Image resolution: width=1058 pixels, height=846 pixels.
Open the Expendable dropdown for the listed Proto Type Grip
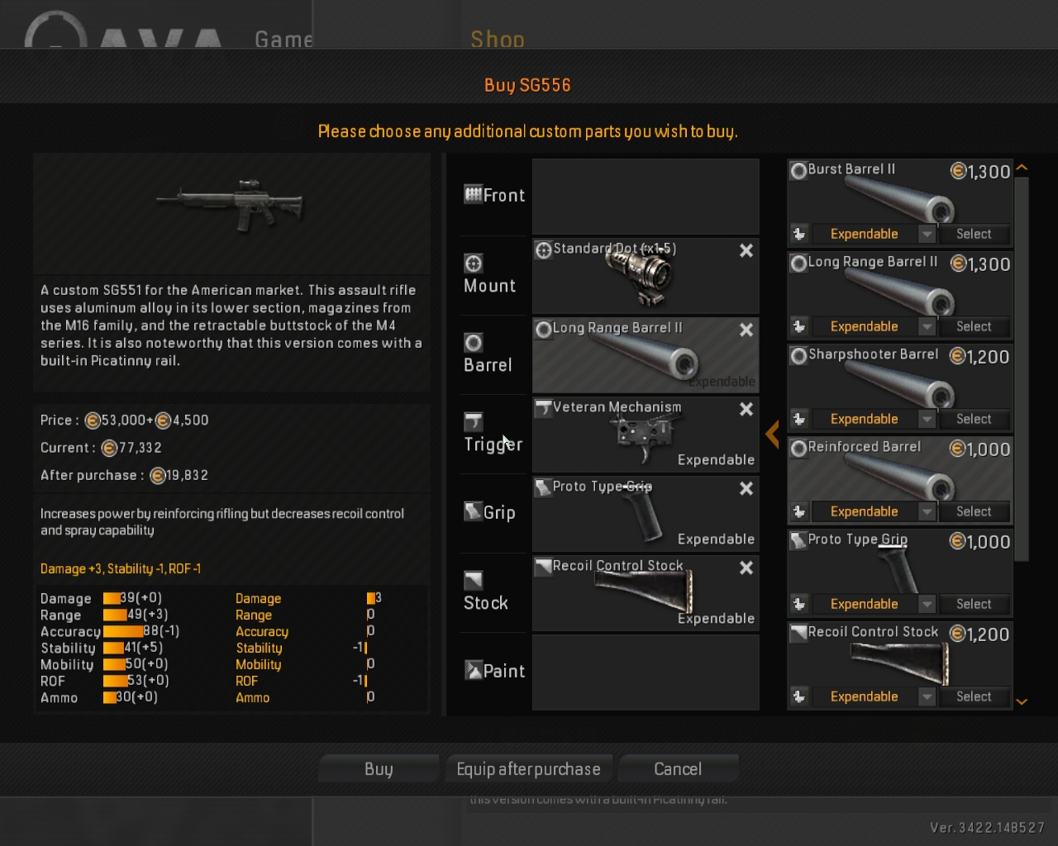coord(927,605)
